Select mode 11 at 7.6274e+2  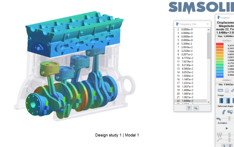coord(191,62)
